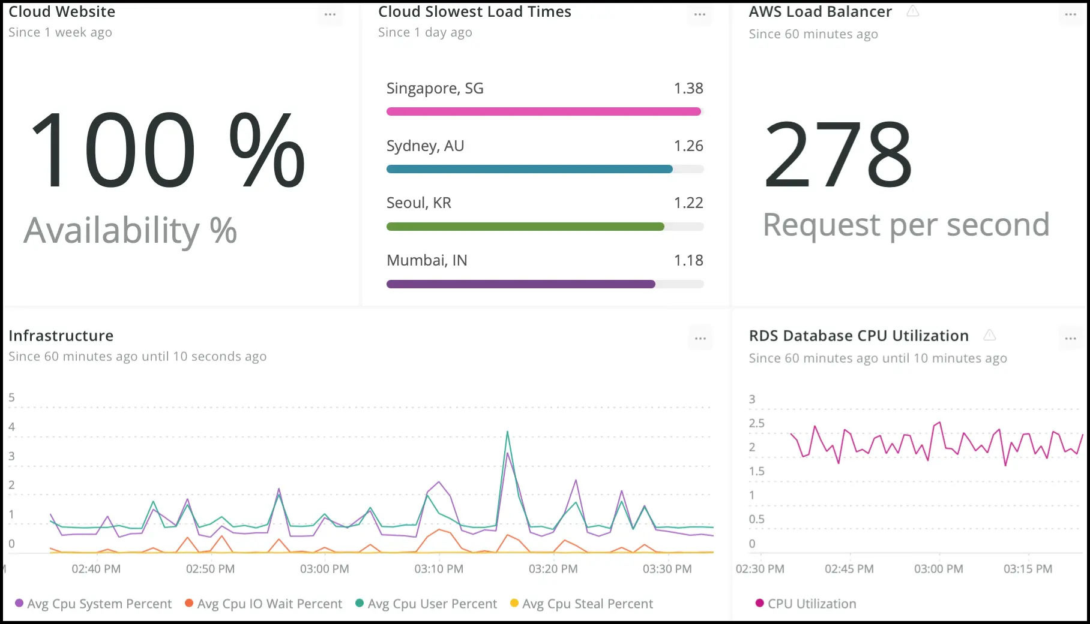Expand the AWS Load Balancer time range selector

813,34
